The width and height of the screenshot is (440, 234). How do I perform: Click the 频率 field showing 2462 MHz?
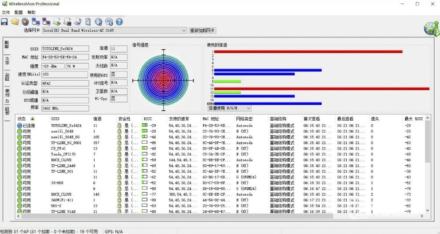[65, 108]
